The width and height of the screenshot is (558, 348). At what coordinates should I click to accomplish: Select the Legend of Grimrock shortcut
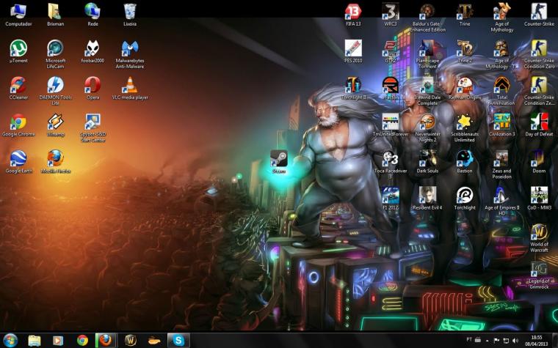pos(539,275)
